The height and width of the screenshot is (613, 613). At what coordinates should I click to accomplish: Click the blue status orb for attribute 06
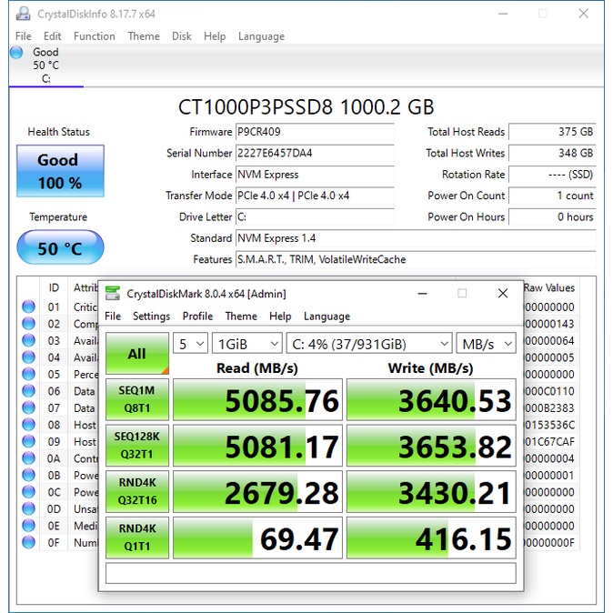click(x=28, y=390)
